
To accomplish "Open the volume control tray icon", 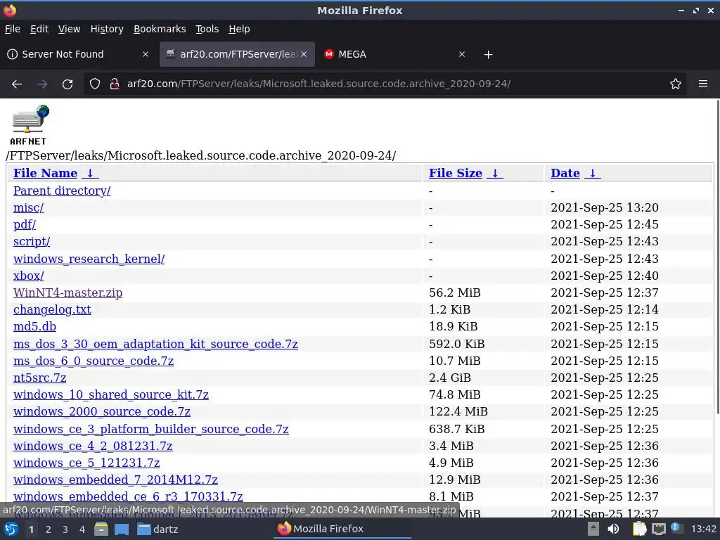I will coord(613,529).
